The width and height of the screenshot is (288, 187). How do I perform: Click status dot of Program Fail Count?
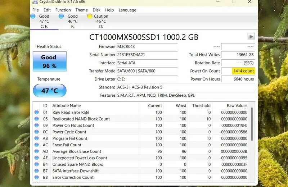[x=37, y=138]
